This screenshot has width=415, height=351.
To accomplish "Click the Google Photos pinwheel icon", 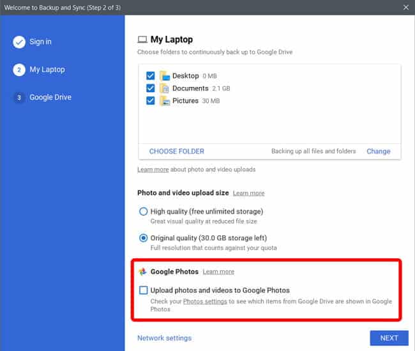I will click(142, 272).
